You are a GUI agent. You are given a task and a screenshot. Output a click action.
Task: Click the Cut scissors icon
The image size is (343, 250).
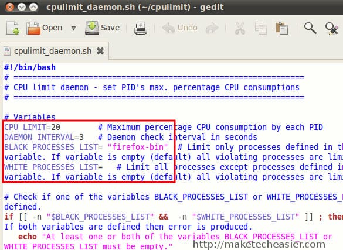click(240, 28)
